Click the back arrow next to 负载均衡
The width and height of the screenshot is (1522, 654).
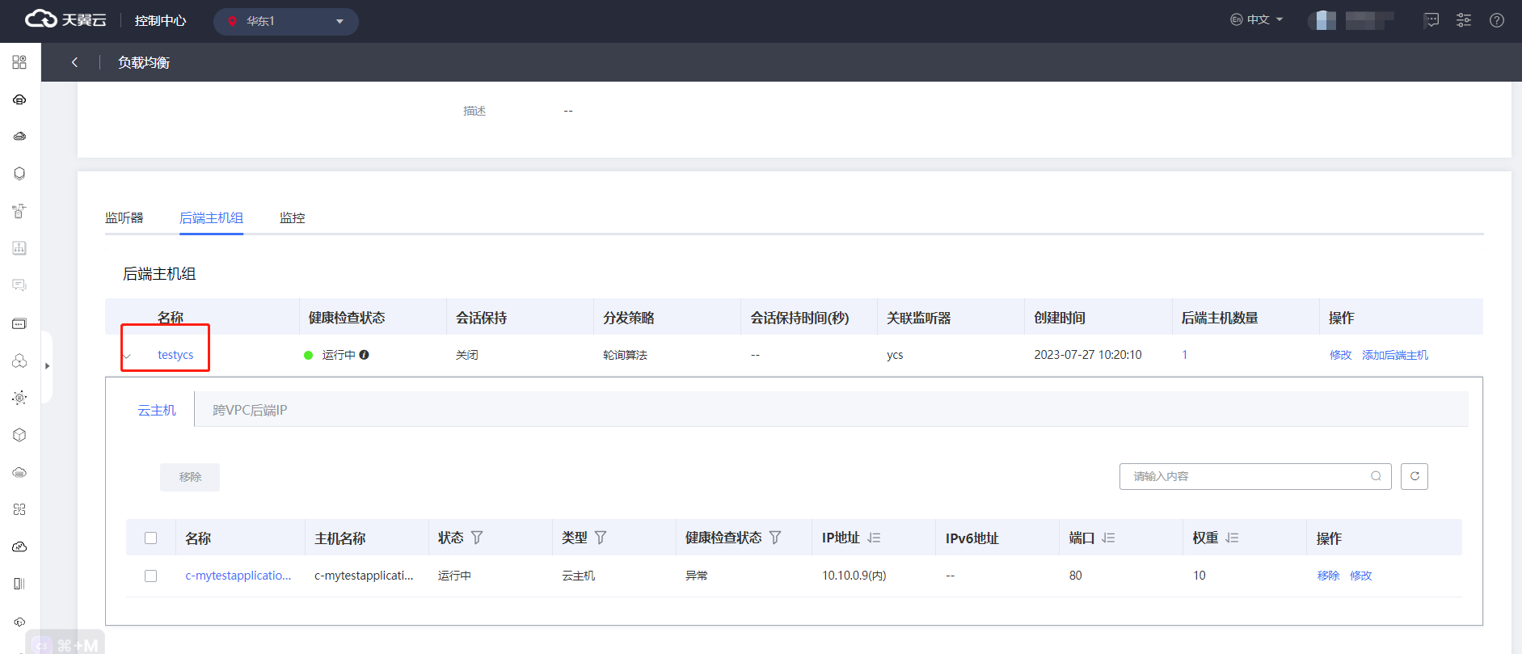[74, 62]
